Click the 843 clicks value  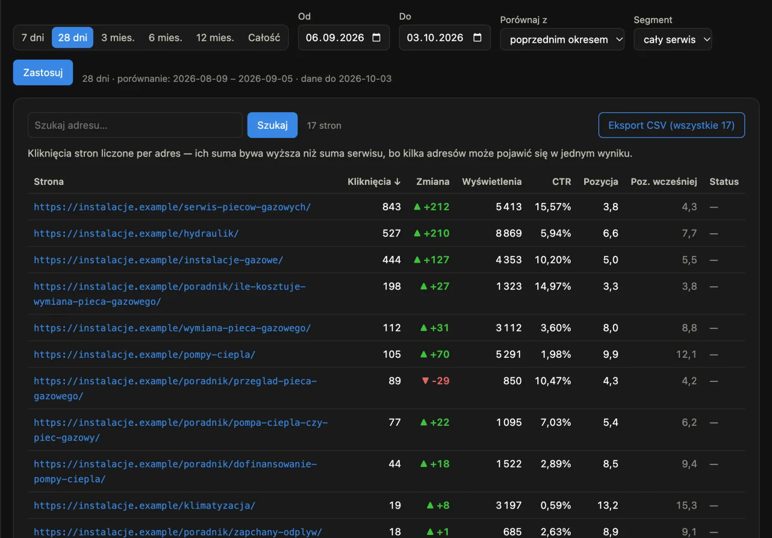click(392, 207)
